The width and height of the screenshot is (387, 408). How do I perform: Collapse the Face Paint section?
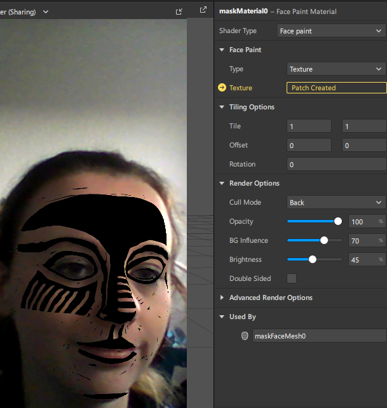tap(222, 50)
